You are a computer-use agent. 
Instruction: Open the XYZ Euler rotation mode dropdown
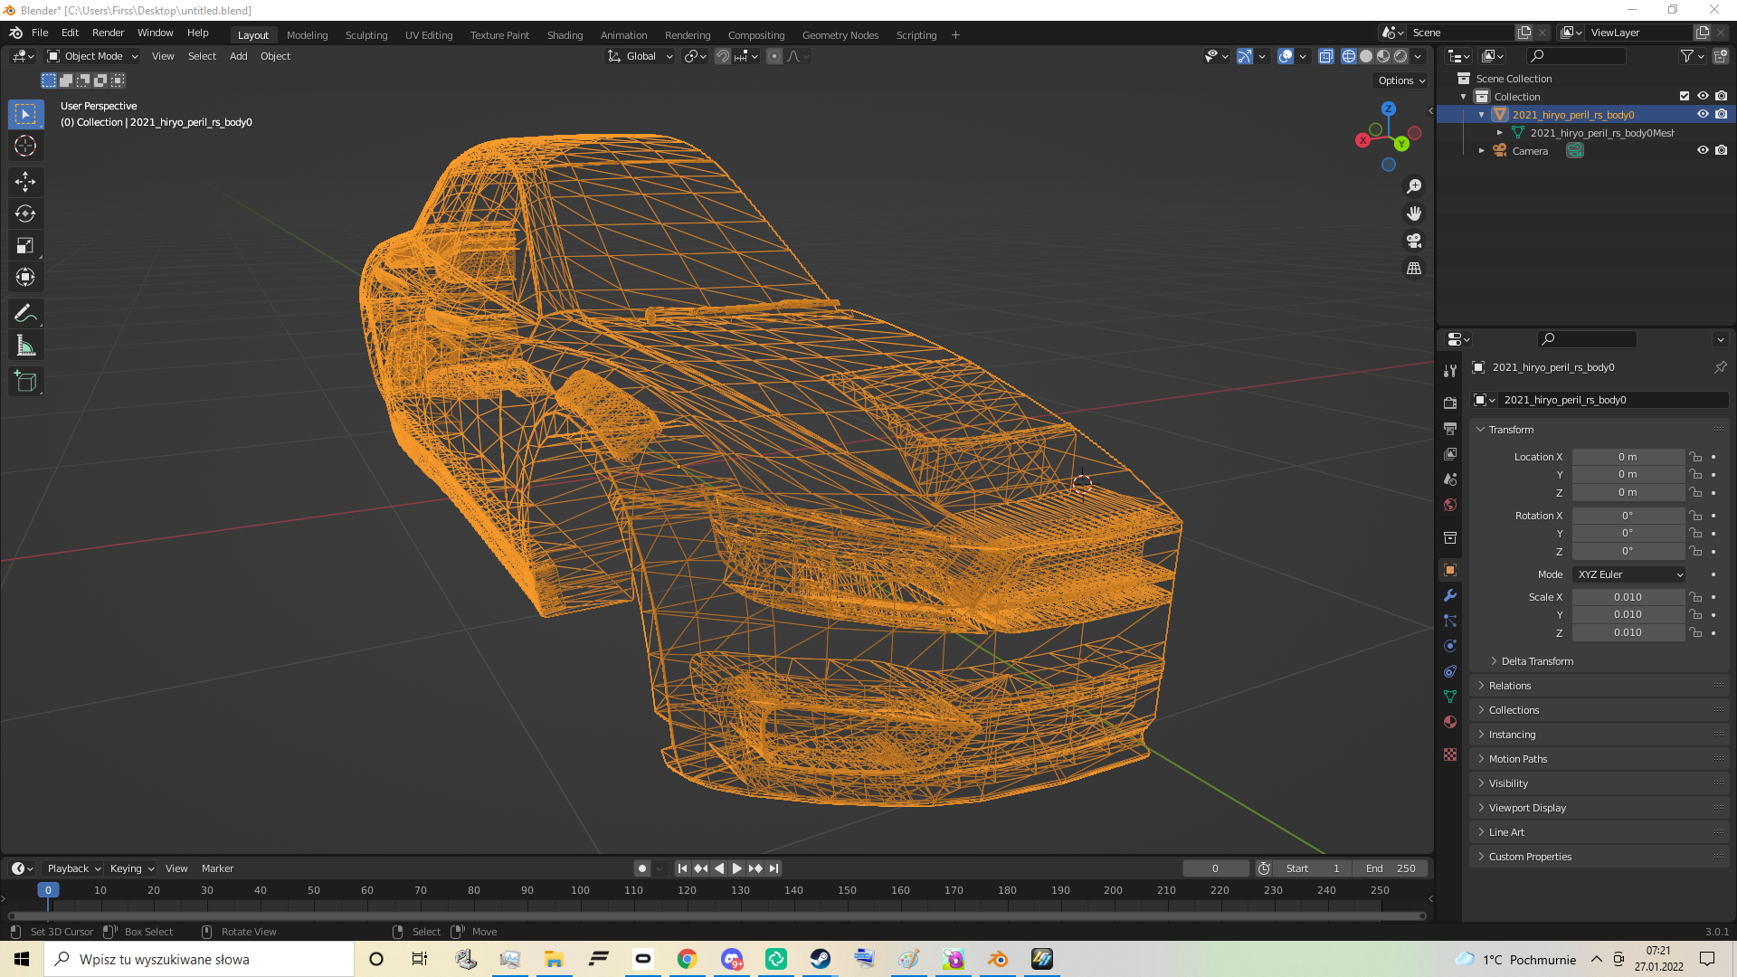coord(1629,574)
